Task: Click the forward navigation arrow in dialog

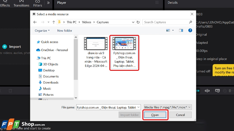Action: point(42,22)
